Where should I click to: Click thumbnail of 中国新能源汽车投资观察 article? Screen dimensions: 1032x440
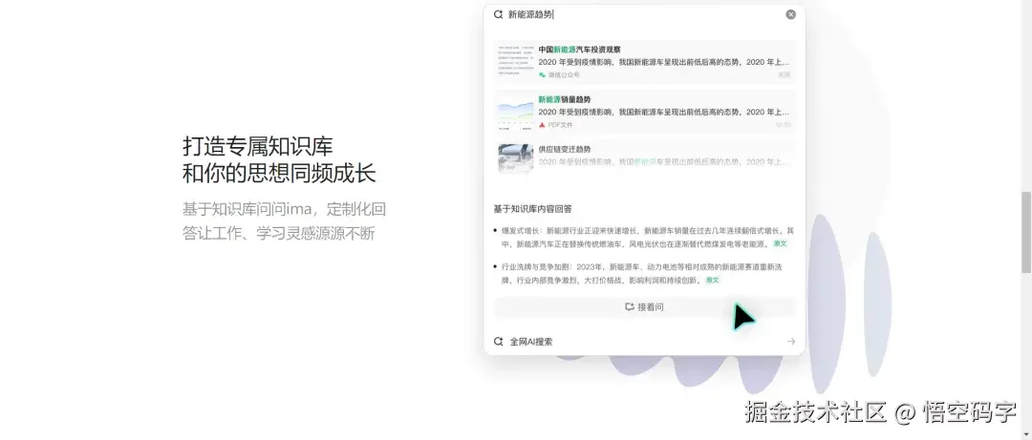515,62
